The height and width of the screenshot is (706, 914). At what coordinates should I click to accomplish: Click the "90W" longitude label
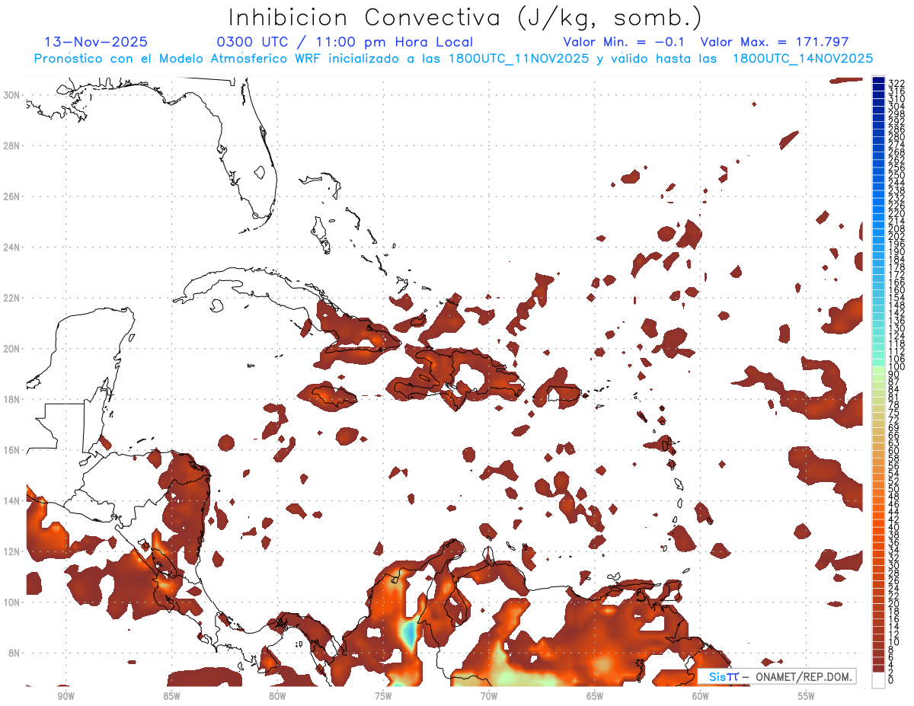(66, 696)
